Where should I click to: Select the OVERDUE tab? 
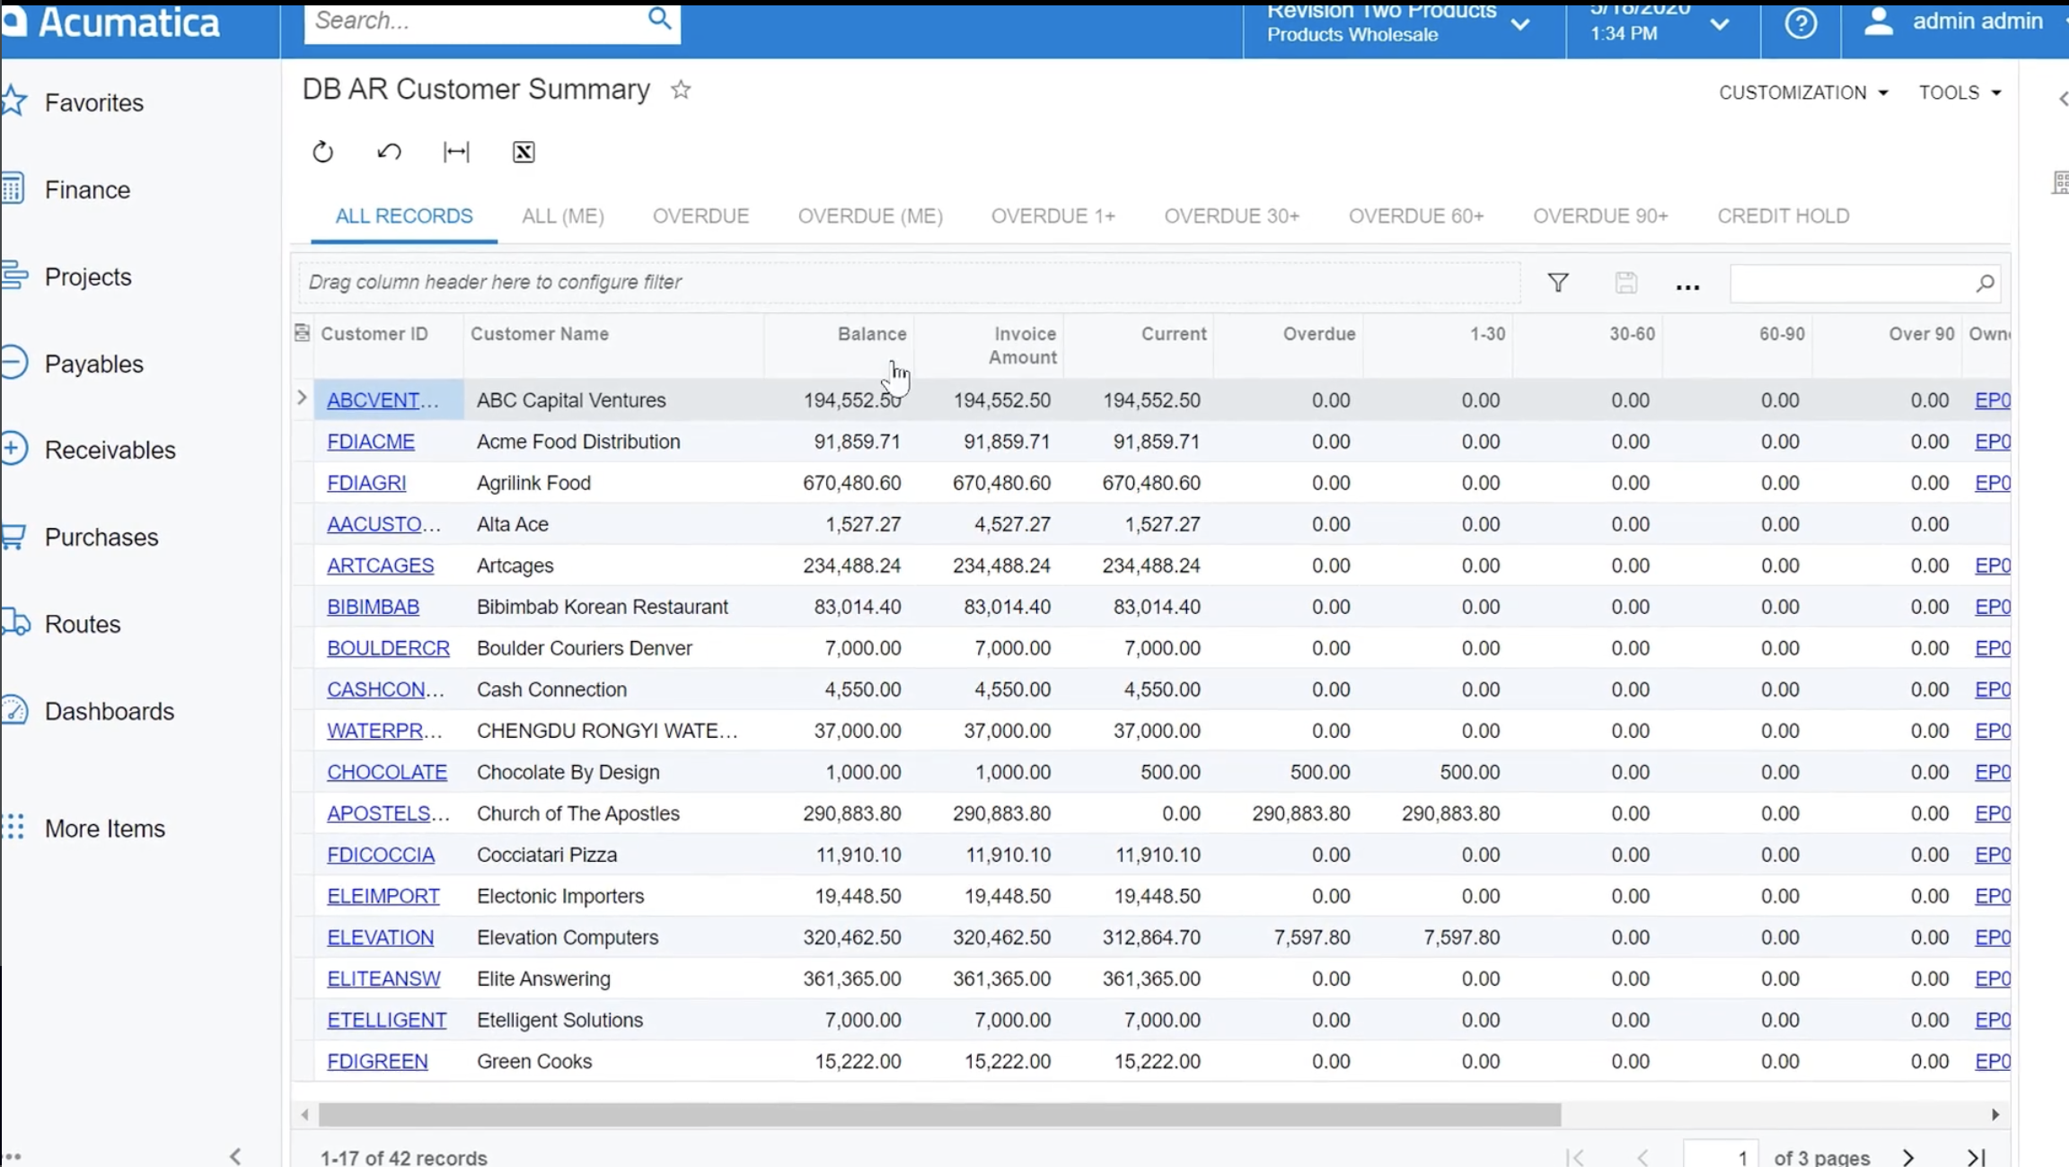point(700,215)
